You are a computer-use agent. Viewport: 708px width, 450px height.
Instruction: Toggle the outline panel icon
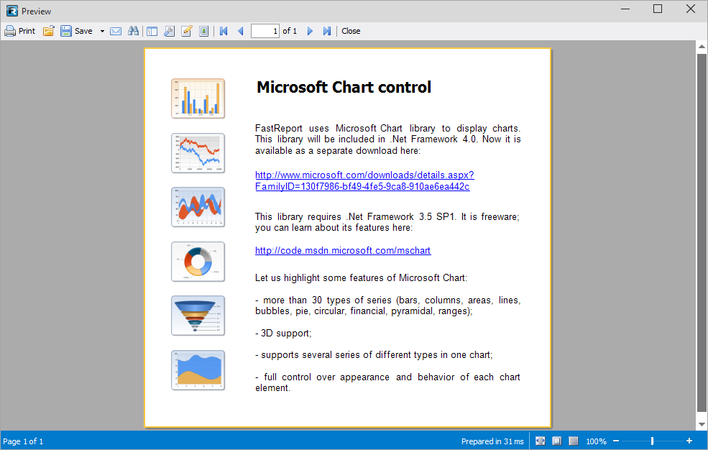click(x=152, y=31)
